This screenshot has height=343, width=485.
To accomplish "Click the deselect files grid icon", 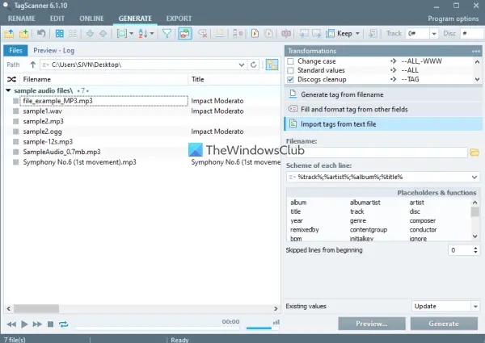I will pos(73,33).
